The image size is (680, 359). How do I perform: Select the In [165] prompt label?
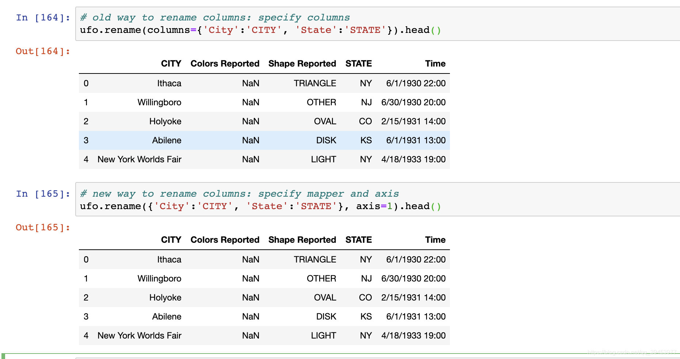(43, 194)
